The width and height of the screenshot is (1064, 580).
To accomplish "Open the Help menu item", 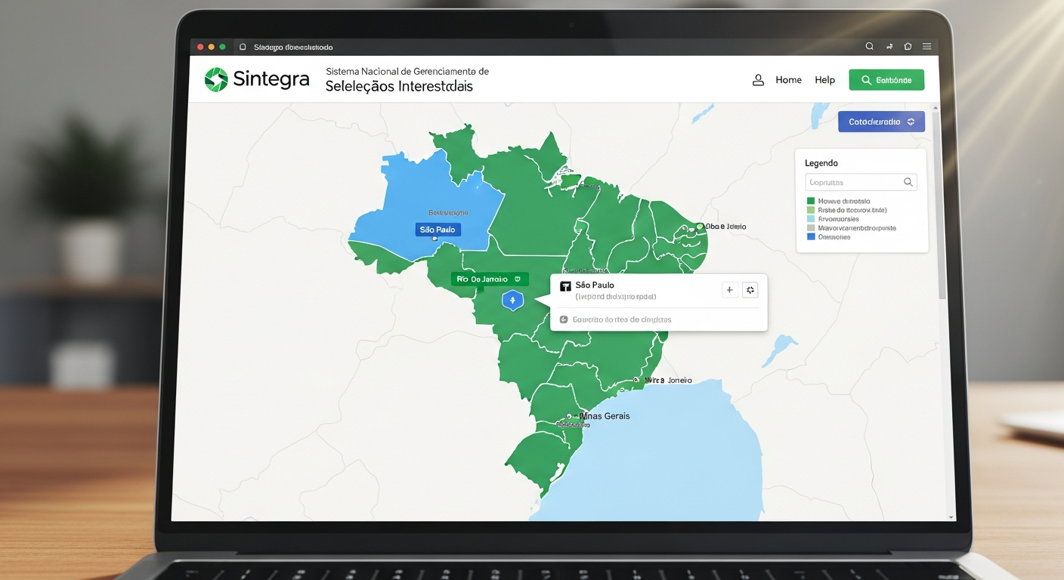I will [x=824, y=80].
